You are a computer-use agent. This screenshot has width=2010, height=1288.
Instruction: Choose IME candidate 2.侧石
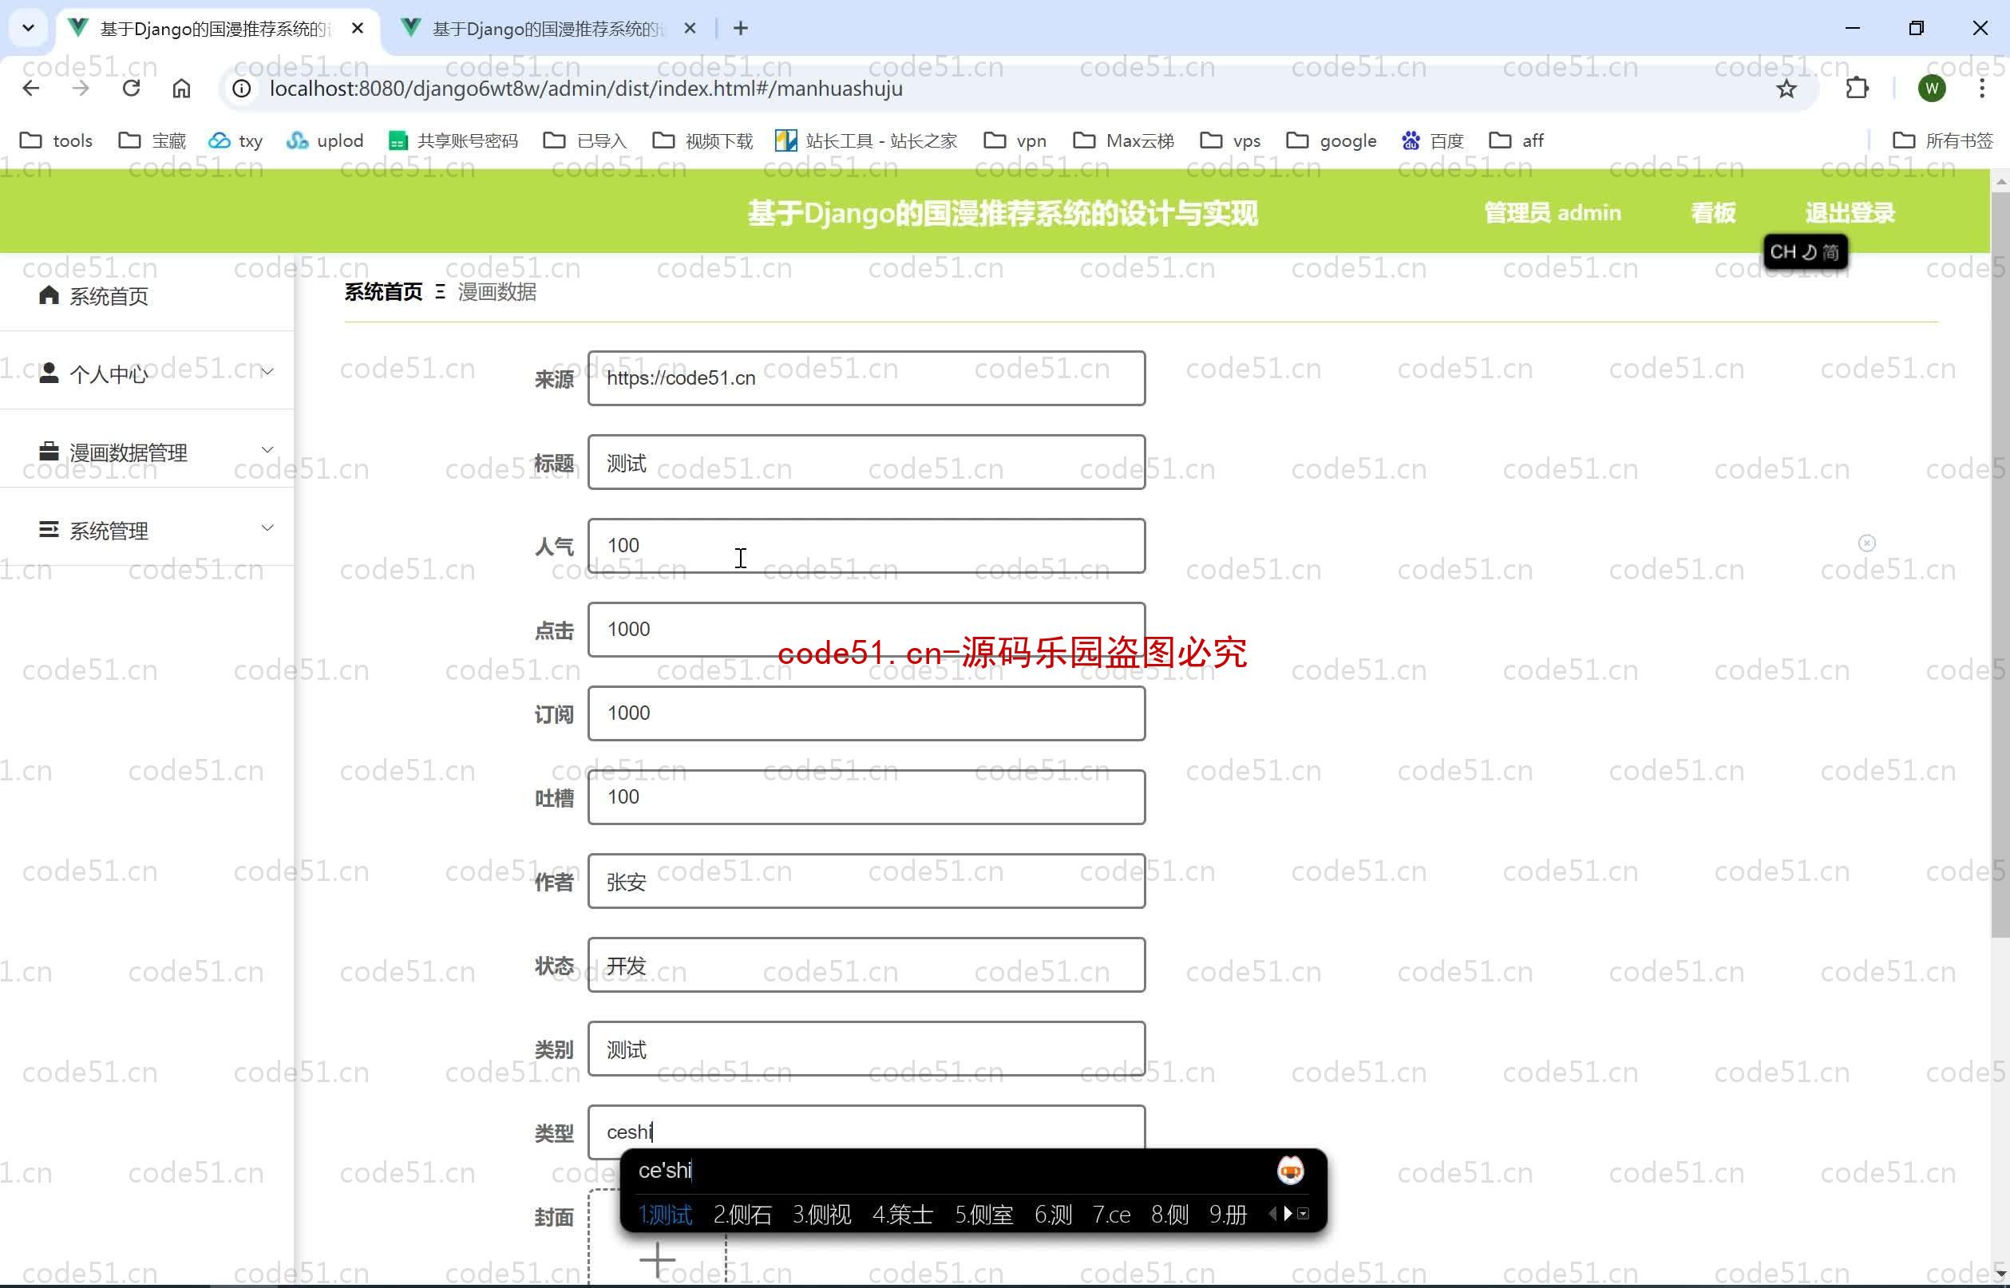coord(742,1215)
